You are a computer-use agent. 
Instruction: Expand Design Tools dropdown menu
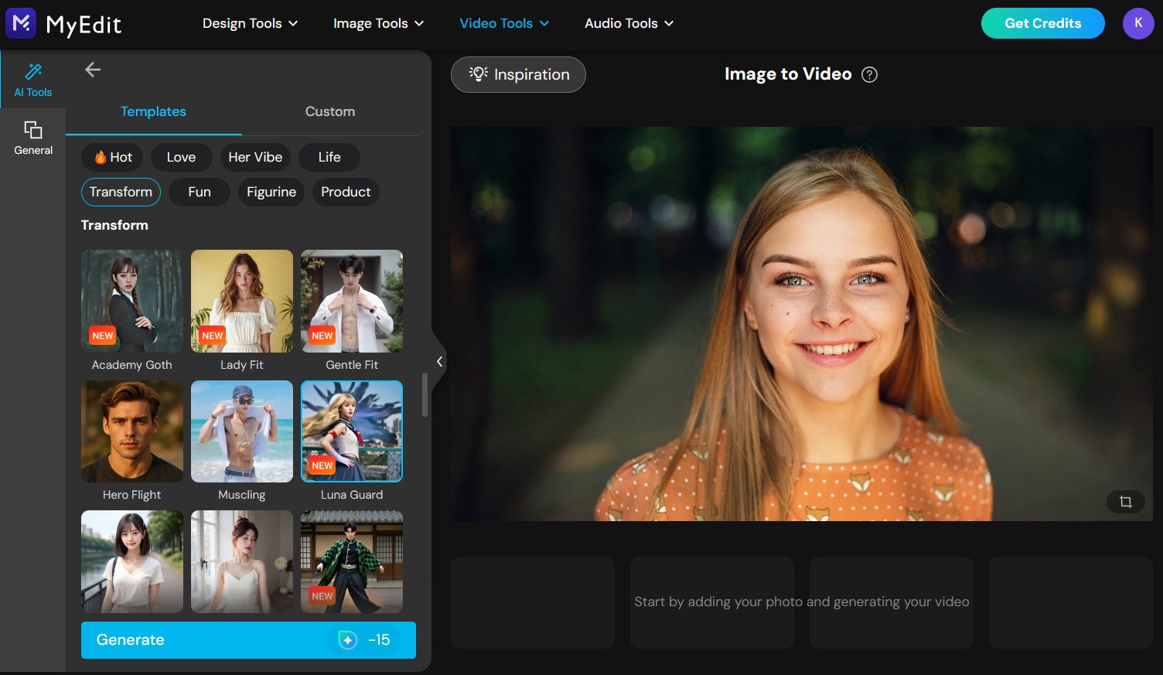point(251,23)
